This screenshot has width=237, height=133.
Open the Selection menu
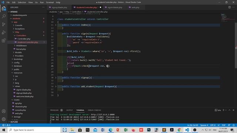[22, 3]
